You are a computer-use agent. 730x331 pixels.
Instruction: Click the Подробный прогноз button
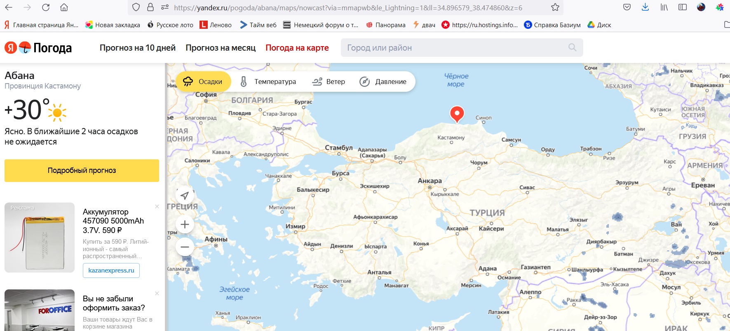point(82,170)
